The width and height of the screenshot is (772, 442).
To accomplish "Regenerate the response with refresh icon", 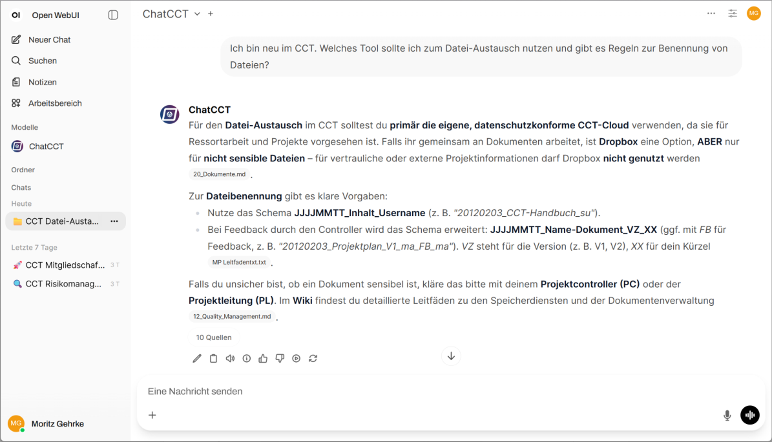I will [x=313, y=359].
